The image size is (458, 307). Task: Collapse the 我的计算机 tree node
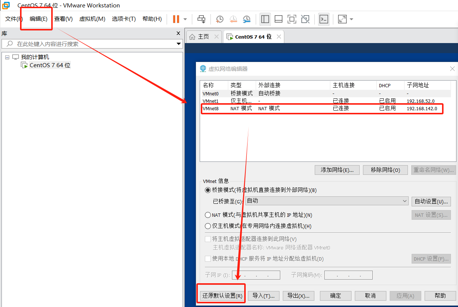click(x=7, y=57)
